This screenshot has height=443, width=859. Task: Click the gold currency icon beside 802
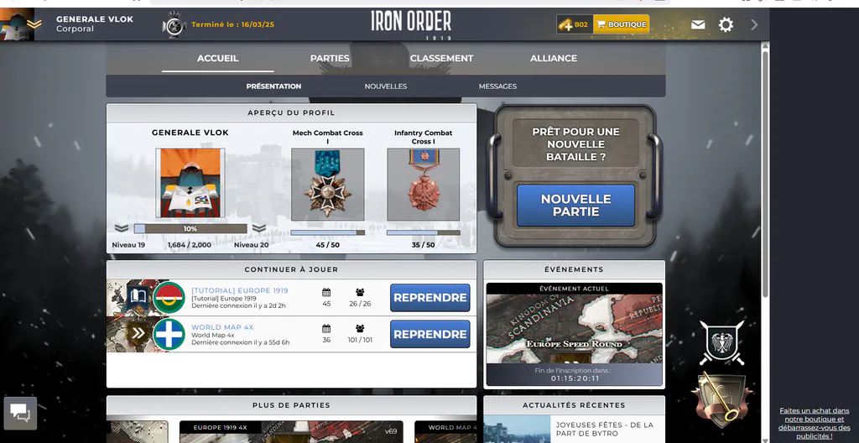(566, 24)
